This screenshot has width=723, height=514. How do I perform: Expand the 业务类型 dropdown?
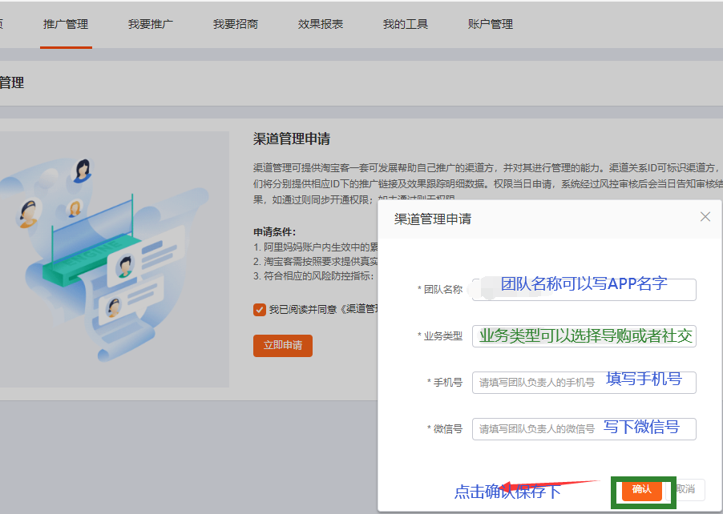(x=584, y=336)
